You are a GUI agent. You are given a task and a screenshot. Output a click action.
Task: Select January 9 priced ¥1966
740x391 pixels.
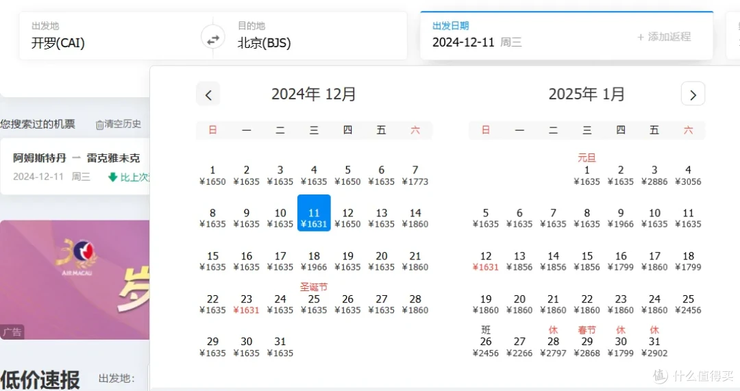click(621, 218)
